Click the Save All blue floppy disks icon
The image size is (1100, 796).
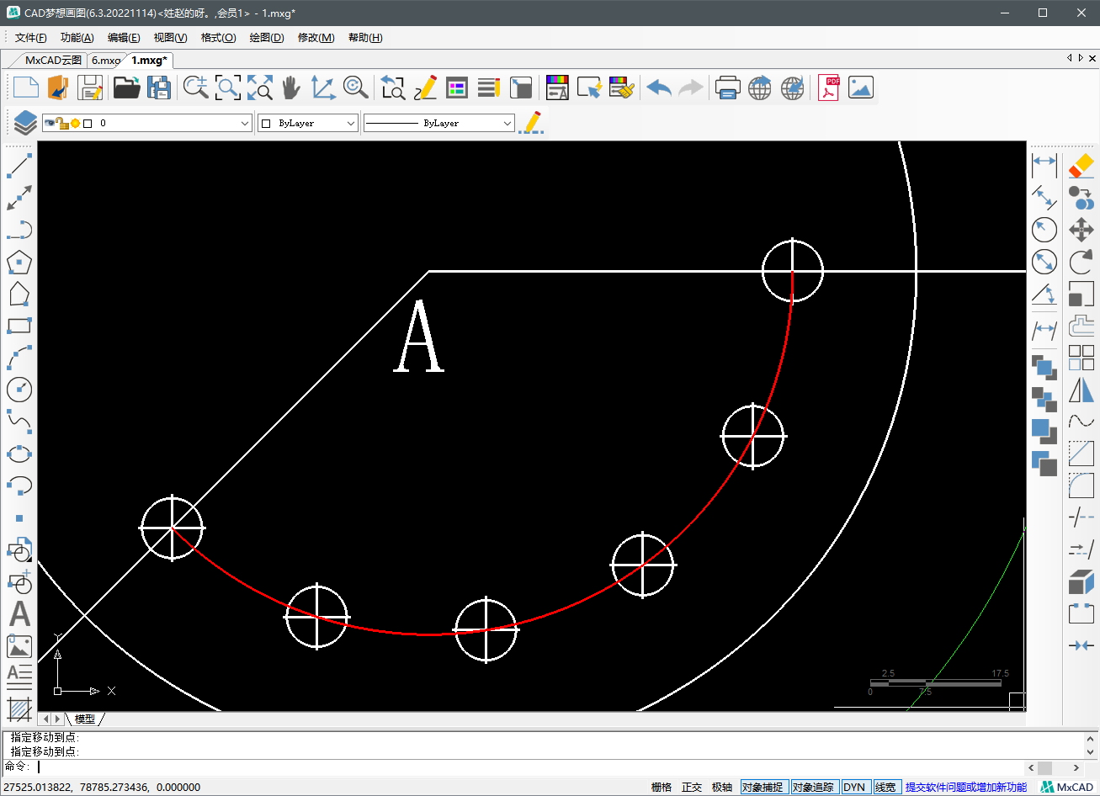click(159, 88)
